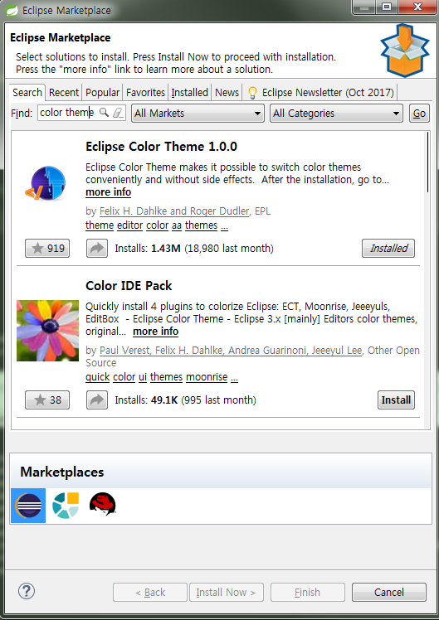
Task: Open more info for Eclipse Color Theme
Action: pyautogui.click(x=108, y=192)
